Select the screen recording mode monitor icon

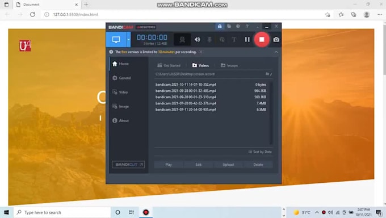click(x=116, y=39)
